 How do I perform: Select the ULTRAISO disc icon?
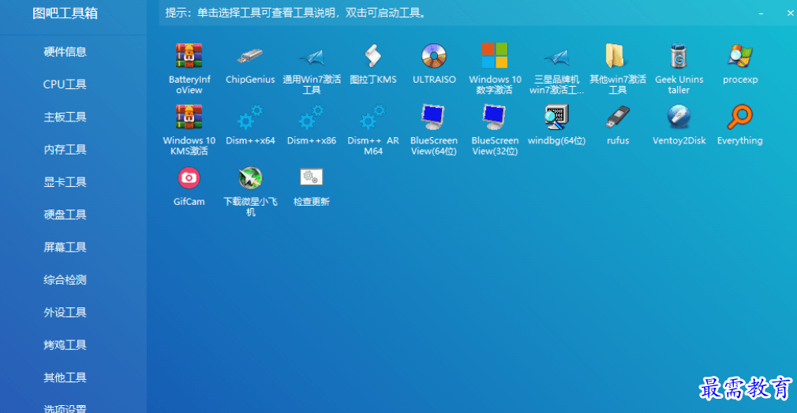click(x=434, y=56)
